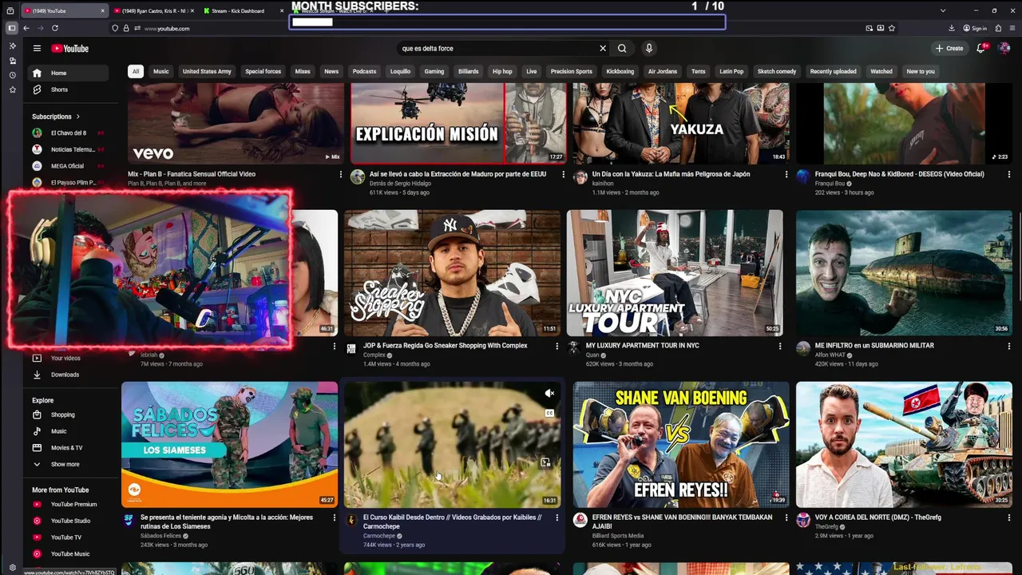Open options for the Yakuza video
The width and height of the screenshot is (1022, 575).
[x=786, y=174]
